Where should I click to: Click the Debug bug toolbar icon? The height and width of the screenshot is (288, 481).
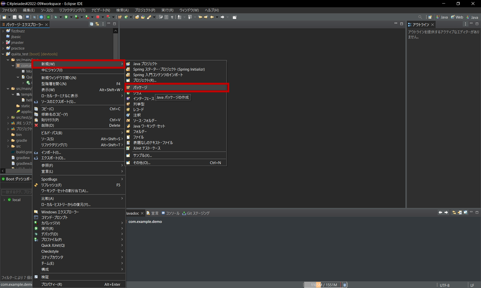click(56, 17)
